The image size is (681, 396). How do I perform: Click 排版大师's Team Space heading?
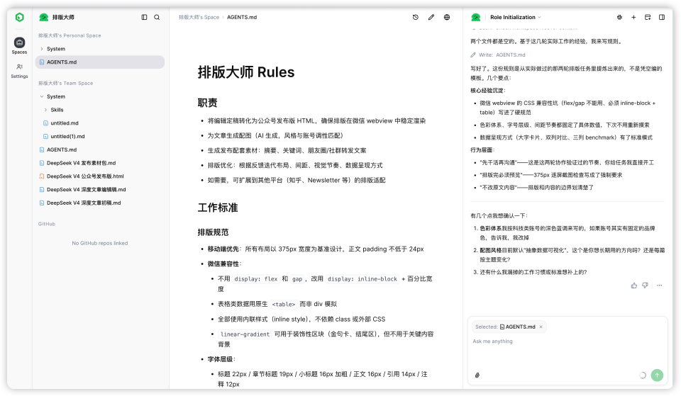65,84
